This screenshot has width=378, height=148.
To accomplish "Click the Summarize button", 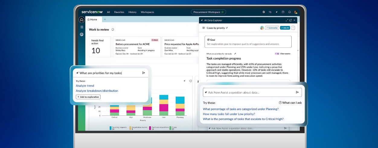I will [272, 28].
